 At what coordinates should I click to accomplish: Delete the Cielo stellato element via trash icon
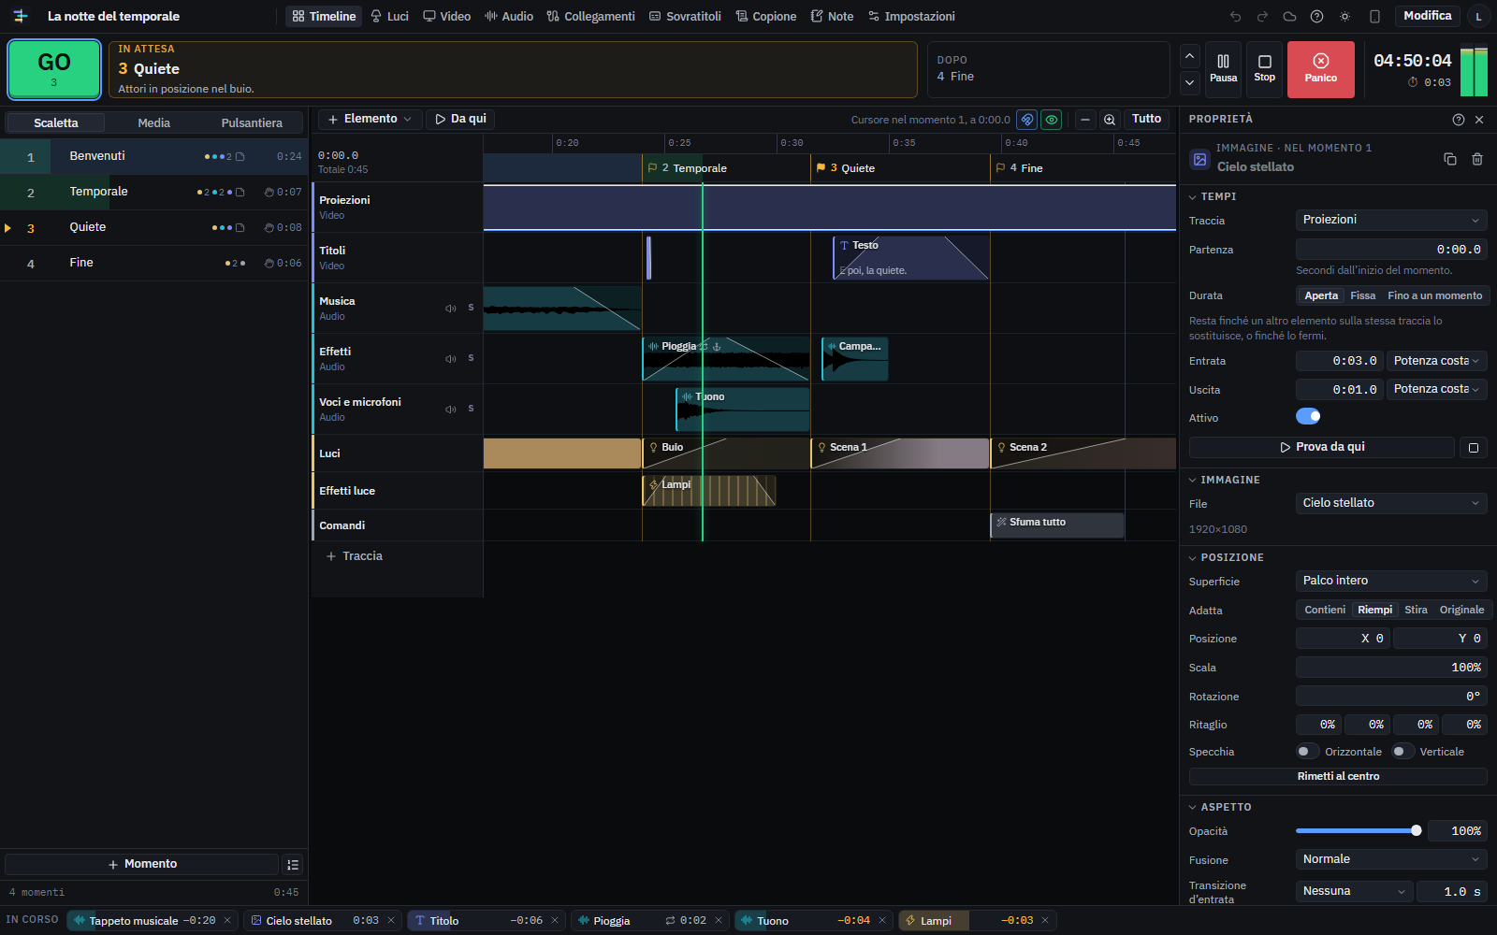click(x=1477, y=159)
